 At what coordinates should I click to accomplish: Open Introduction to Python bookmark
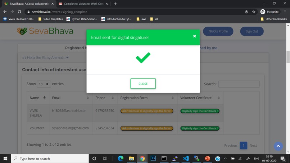coord(117,19)
